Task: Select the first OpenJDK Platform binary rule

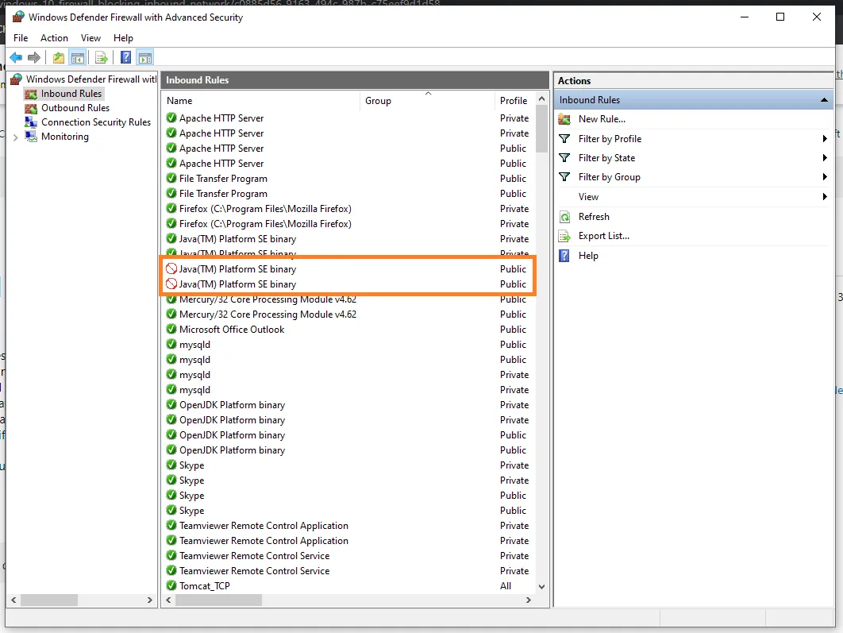Action: pos(348,405)
